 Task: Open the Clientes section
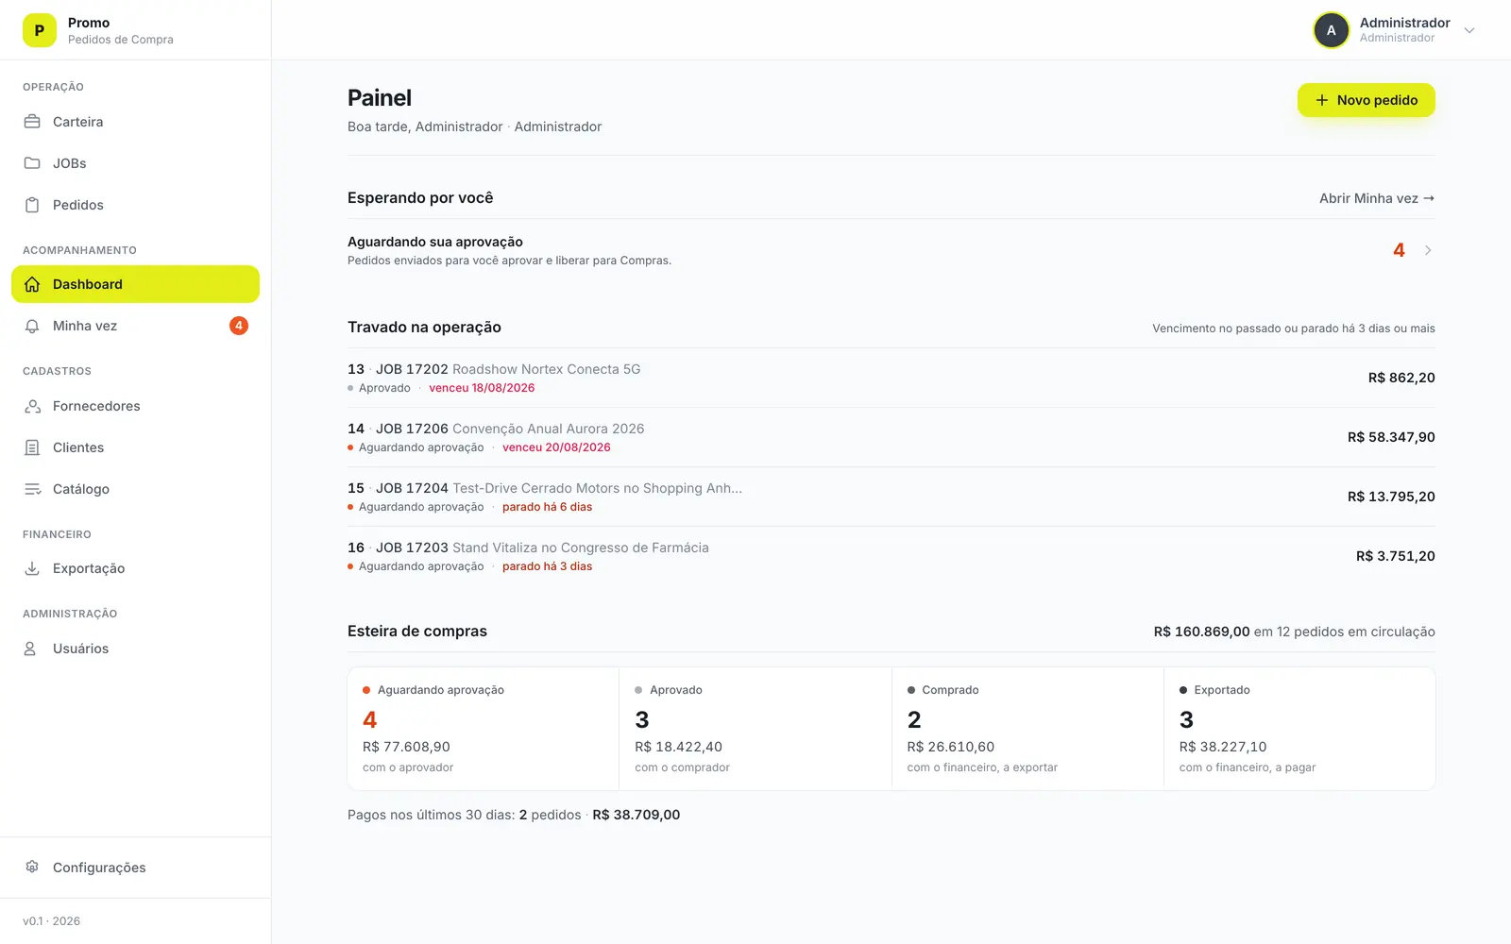click(135, 447)
